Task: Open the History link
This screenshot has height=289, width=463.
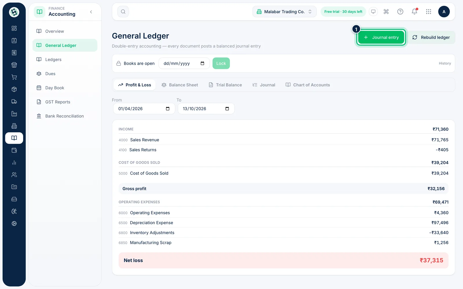Action: click(x=445, y=63)
